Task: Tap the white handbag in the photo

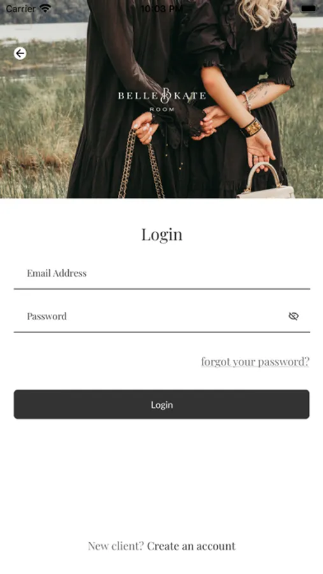Action: coord(266,183)
